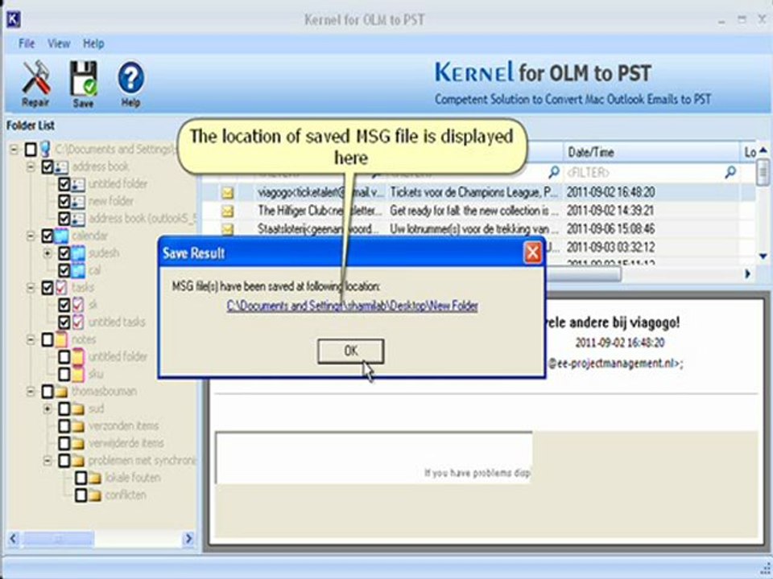This screenshot has width=773, height=579.
Task: Collapse the tasks node
Action: tap(31, 288)
